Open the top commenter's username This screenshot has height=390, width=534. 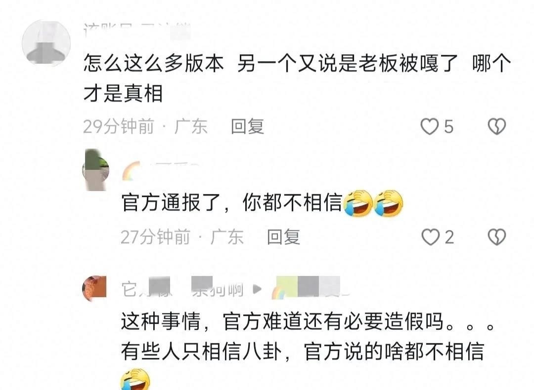point(137,31)
